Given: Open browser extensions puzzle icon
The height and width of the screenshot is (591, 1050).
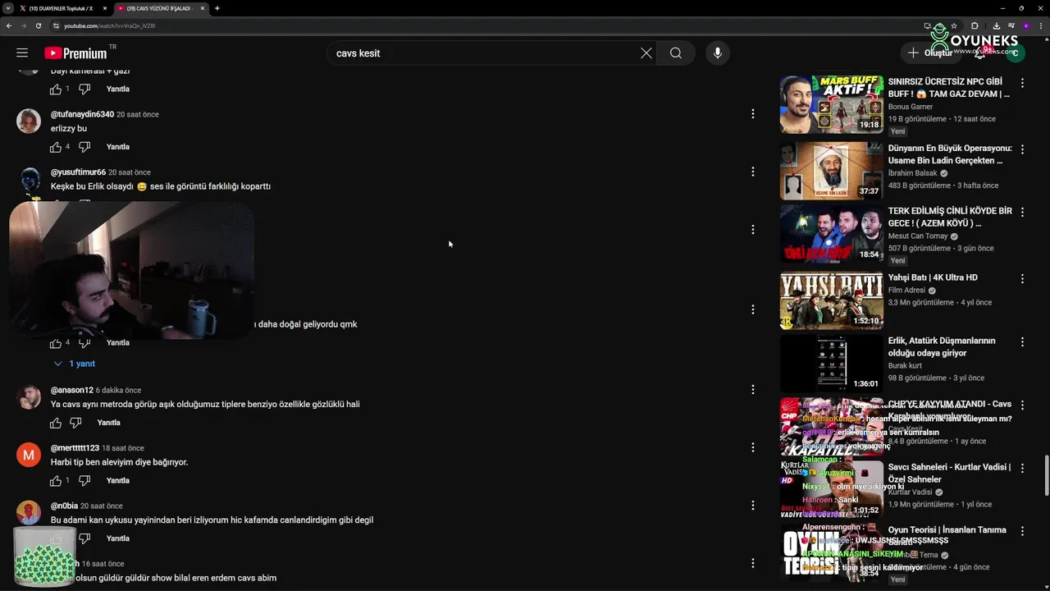Looking at the screenshot, I should [975, 25].
